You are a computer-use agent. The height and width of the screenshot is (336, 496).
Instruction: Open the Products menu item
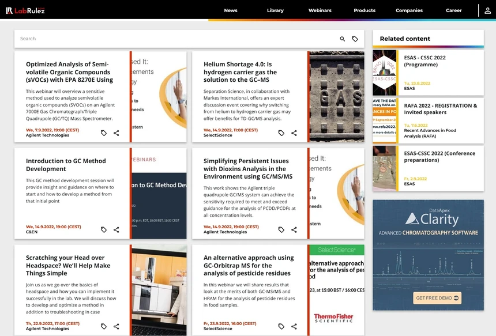(365, 10)
